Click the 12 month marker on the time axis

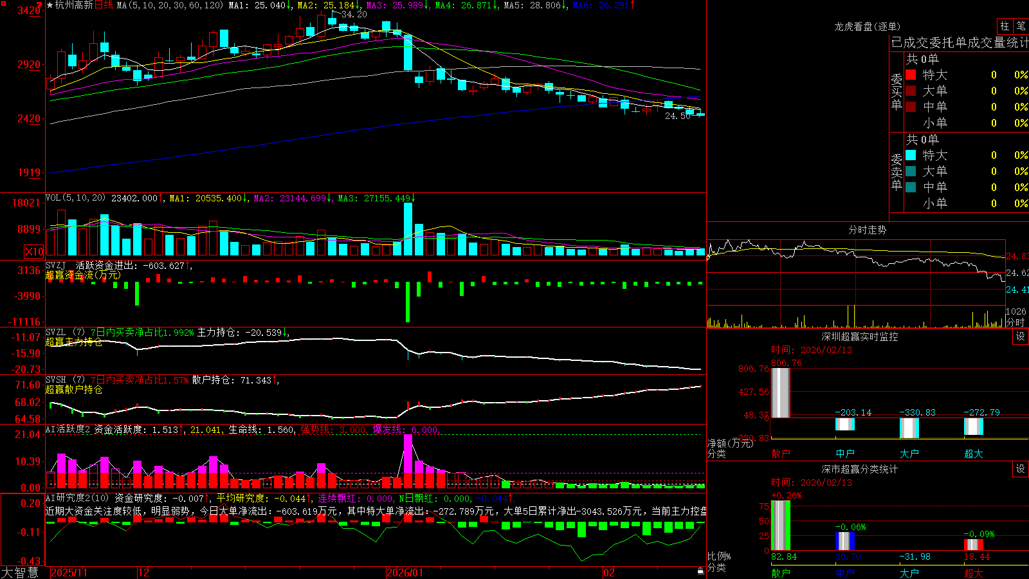(144, 573)
